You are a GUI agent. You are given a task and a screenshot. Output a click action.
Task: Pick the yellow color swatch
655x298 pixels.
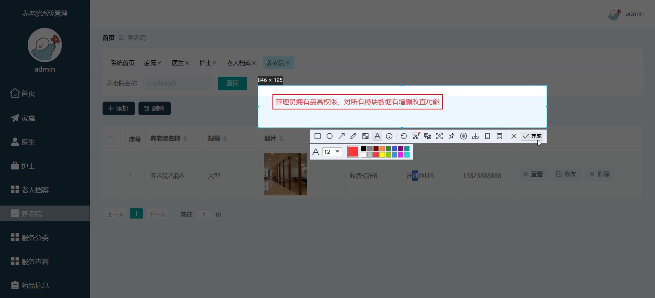click(382, 155)
